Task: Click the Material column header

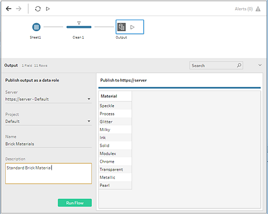Action: click(115, 96)
